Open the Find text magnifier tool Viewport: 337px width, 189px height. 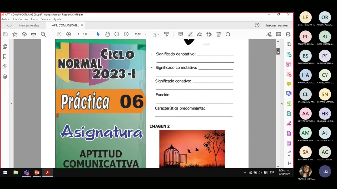point(43,34)
